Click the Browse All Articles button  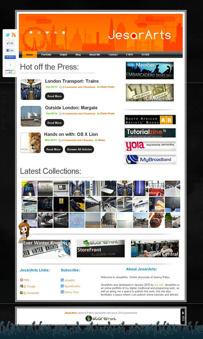click(80, 149)
